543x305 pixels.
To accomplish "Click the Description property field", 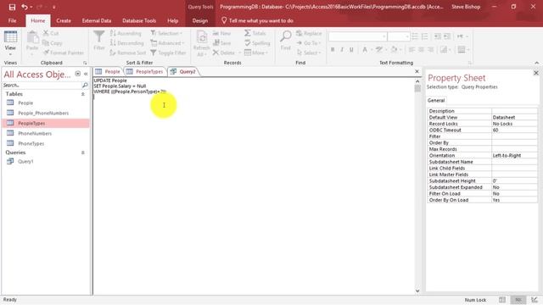I will point(514,111).
